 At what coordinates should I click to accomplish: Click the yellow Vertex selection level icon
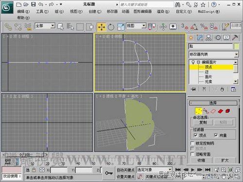point(199,111)
